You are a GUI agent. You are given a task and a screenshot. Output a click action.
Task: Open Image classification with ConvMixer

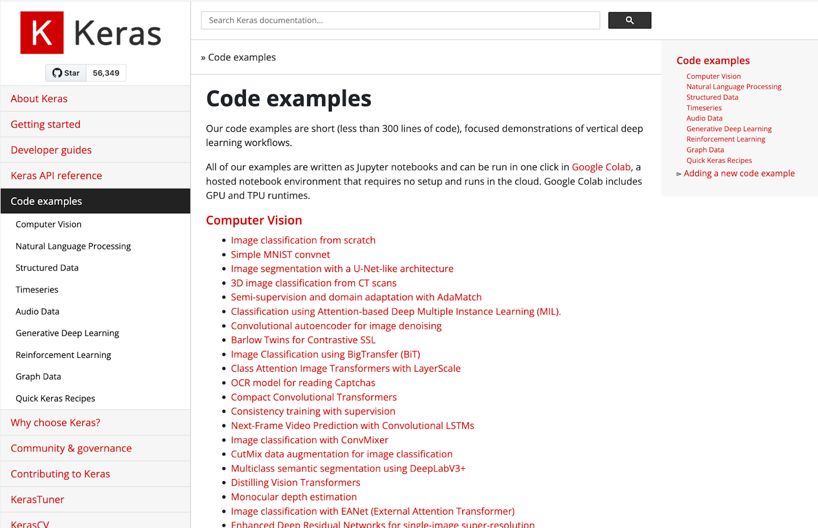310,440
